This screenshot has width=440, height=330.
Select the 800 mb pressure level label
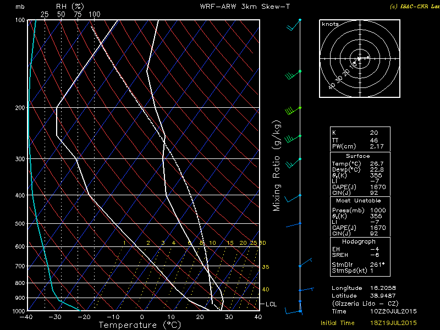(x=20, y=283)
